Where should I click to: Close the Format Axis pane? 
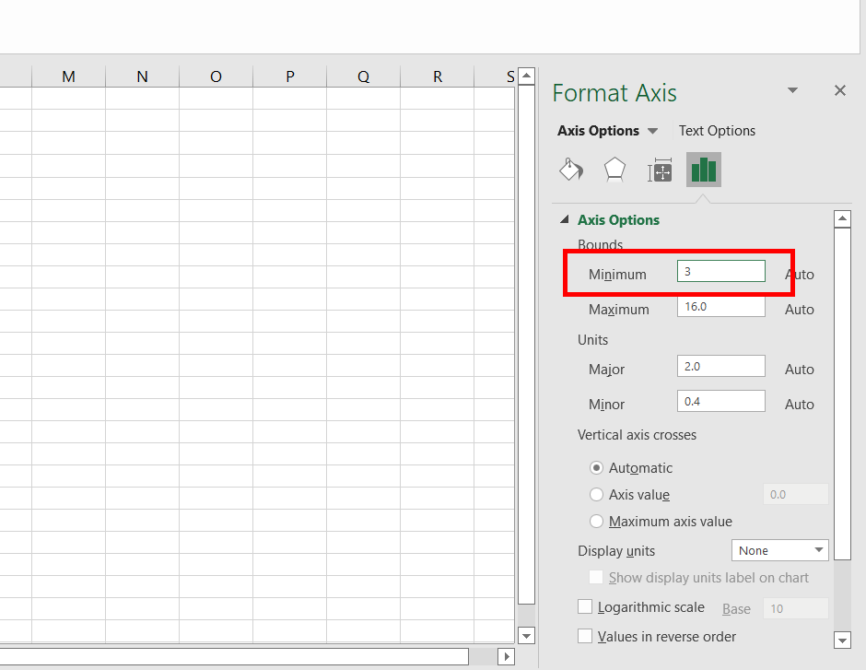[x=840, y=90]
